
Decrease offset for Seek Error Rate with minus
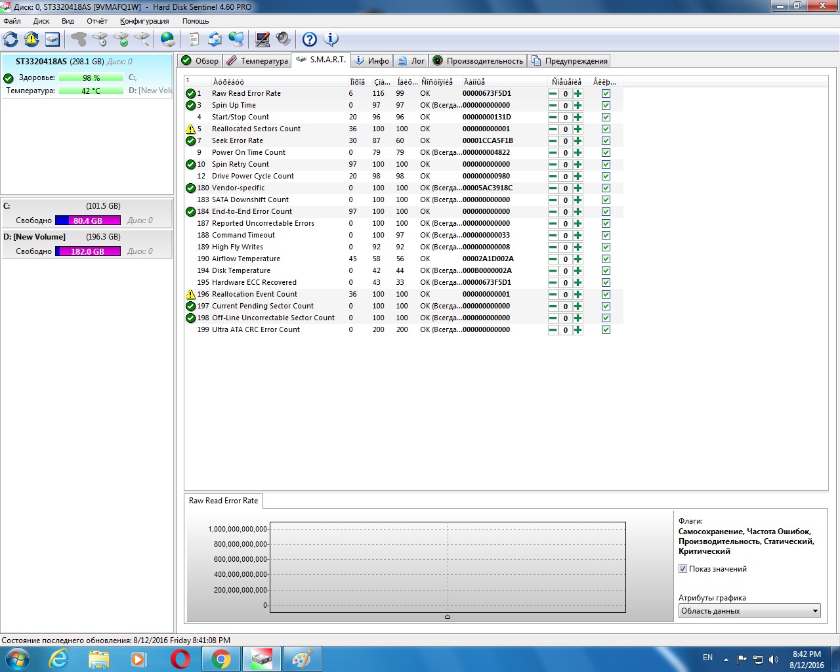[x=553, y=141]
